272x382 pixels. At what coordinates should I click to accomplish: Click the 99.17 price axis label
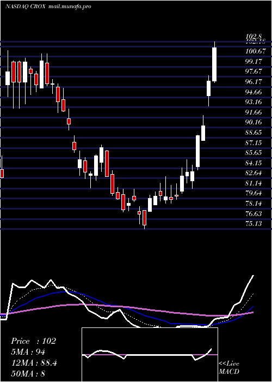254,61
